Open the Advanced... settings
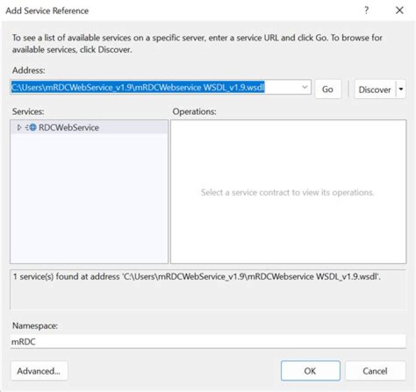Screen dimensions: 416x392 pos(39,371)
